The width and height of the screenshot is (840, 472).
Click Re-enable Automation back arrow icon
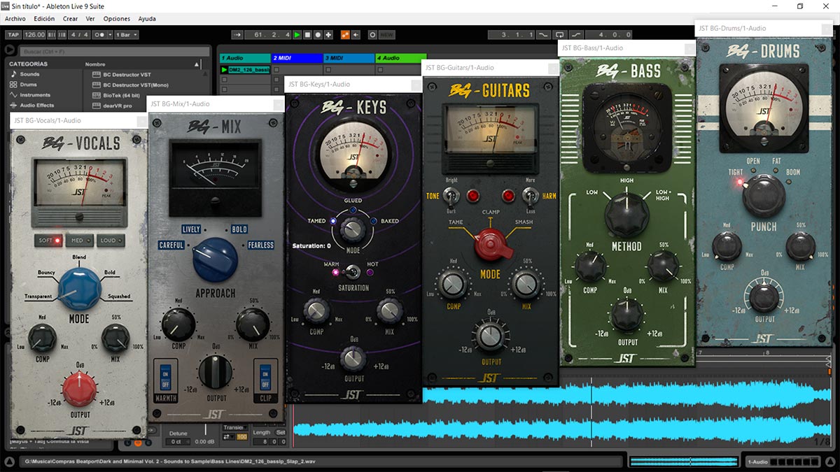coord(356,34)
